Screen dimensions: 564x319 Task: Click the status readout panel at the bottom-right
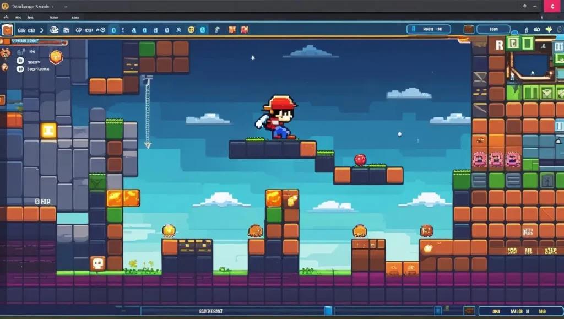(520, 311)
